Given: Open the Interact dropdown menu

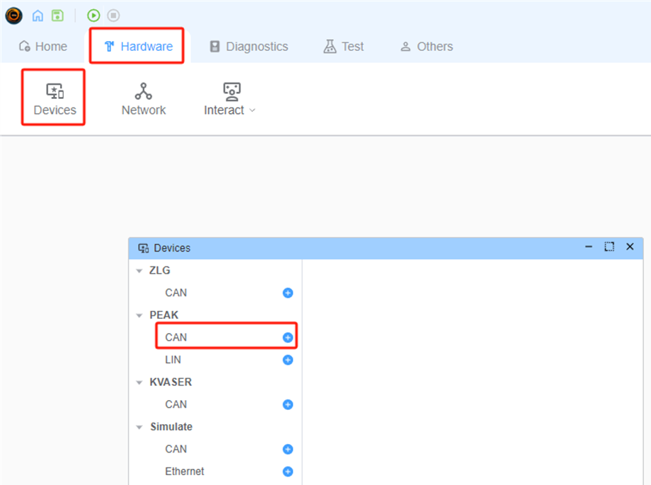Looking at the screenshot, I should (230, 99).
